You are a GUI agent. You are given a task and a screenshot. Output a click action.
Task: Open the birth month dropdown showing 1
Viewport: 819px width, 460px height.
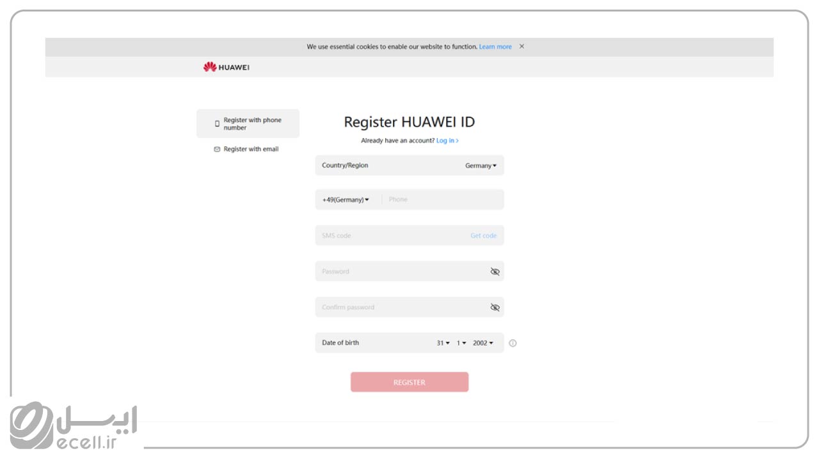pyautogui.click(x=461, y=343)
